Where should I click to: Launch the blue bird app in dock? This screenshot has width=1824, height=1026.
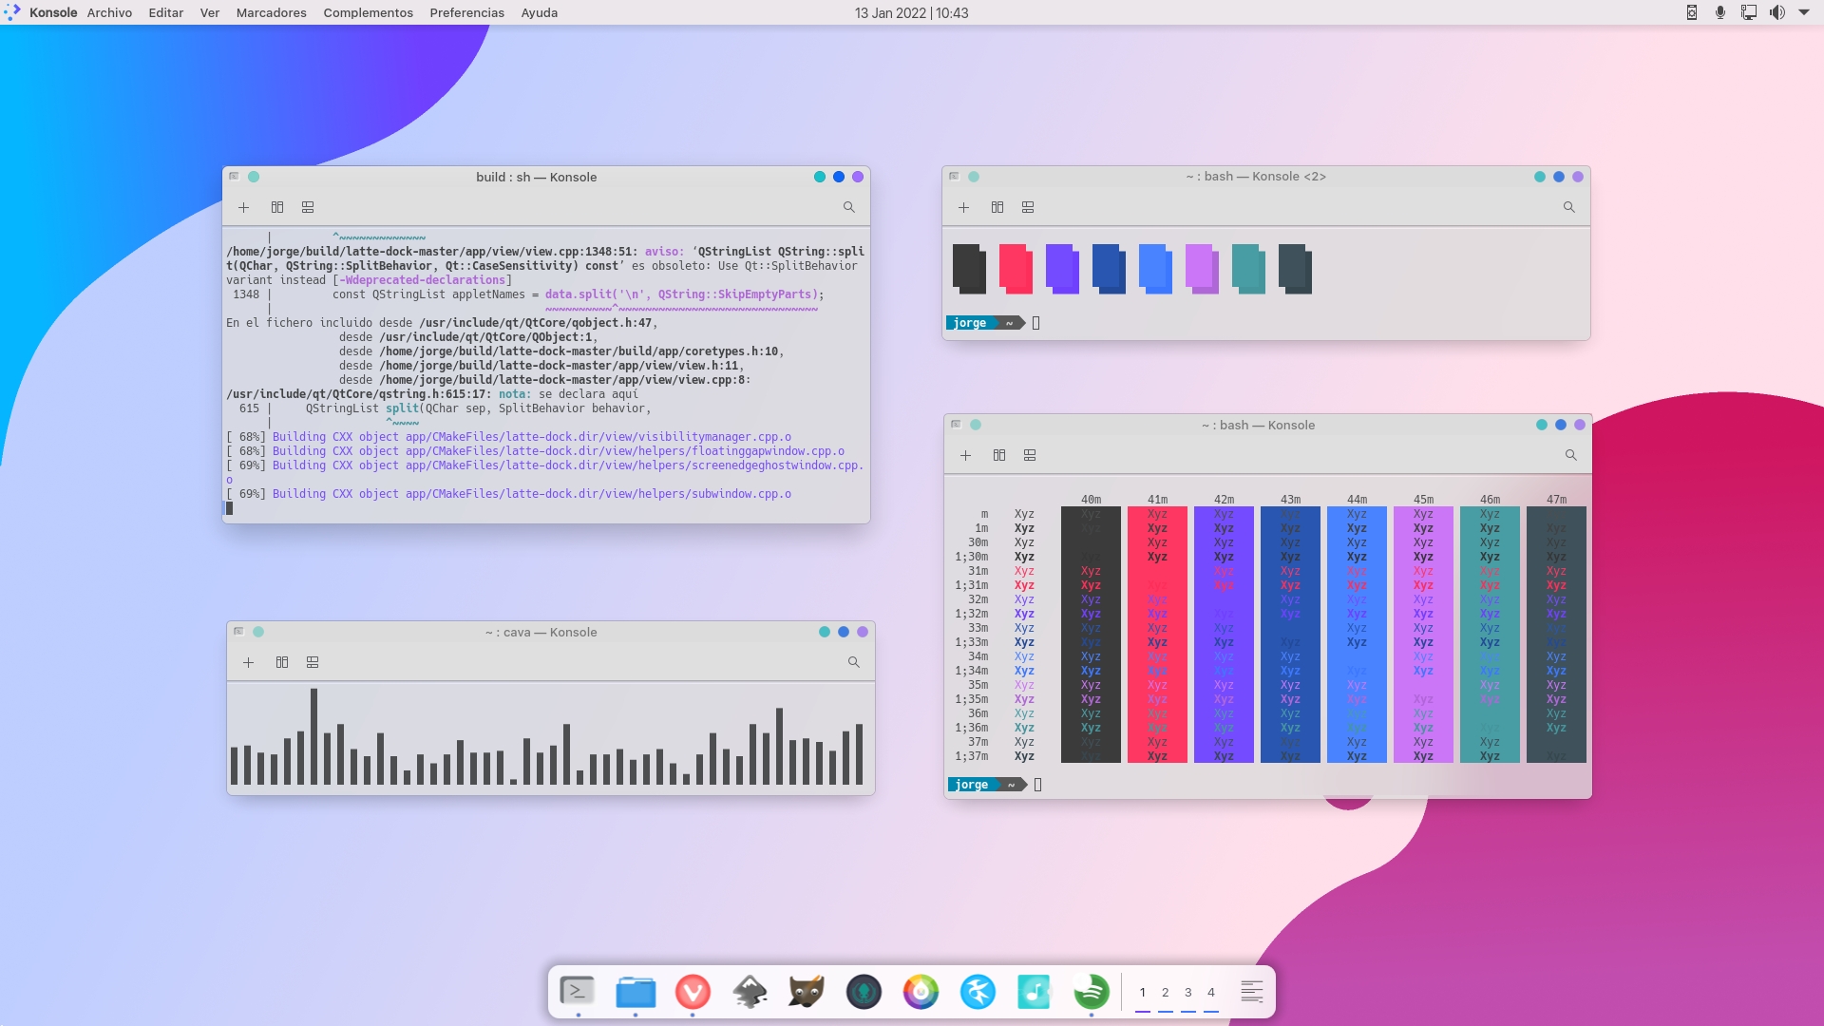click(x=978, y=992)
